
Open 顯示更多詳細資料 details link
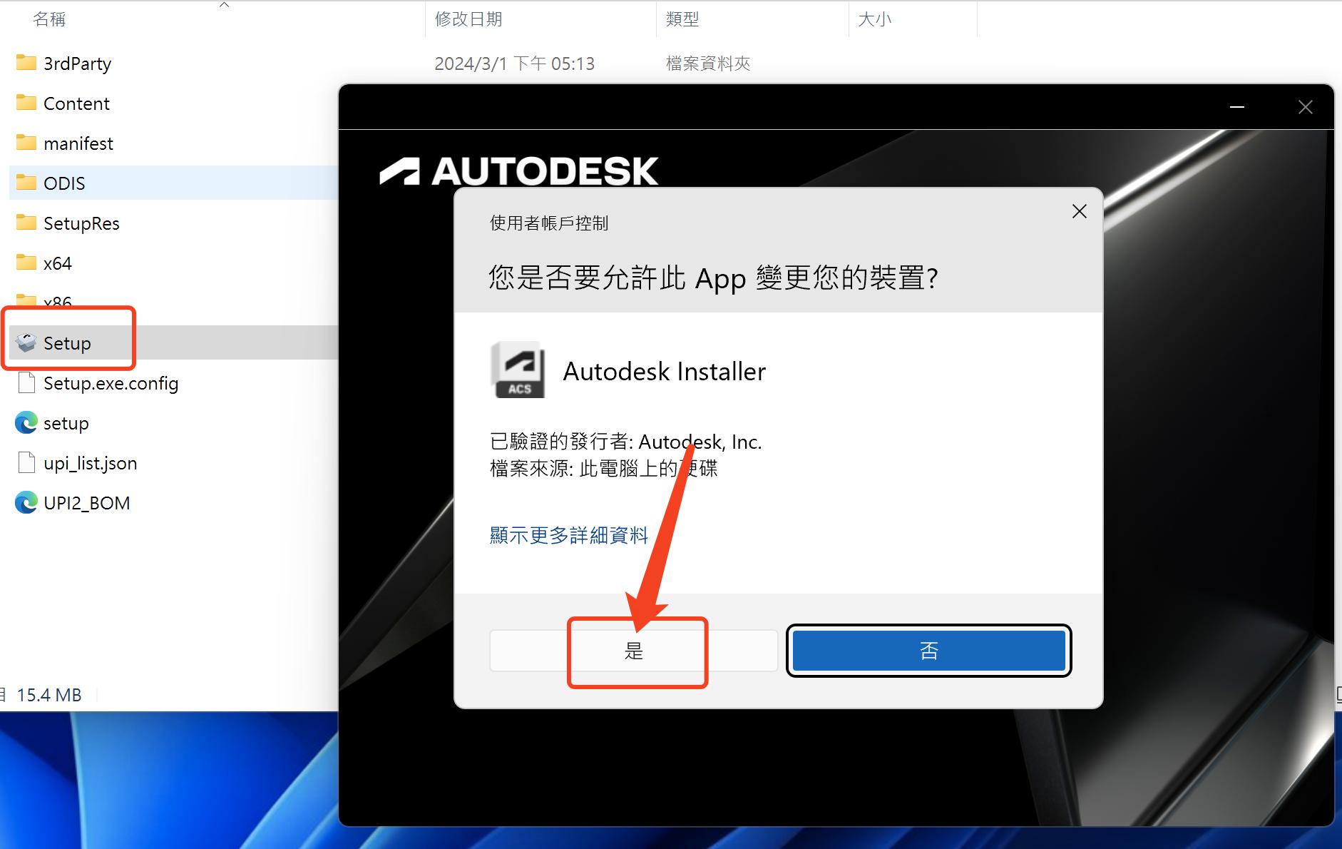[x=568, y=535]
